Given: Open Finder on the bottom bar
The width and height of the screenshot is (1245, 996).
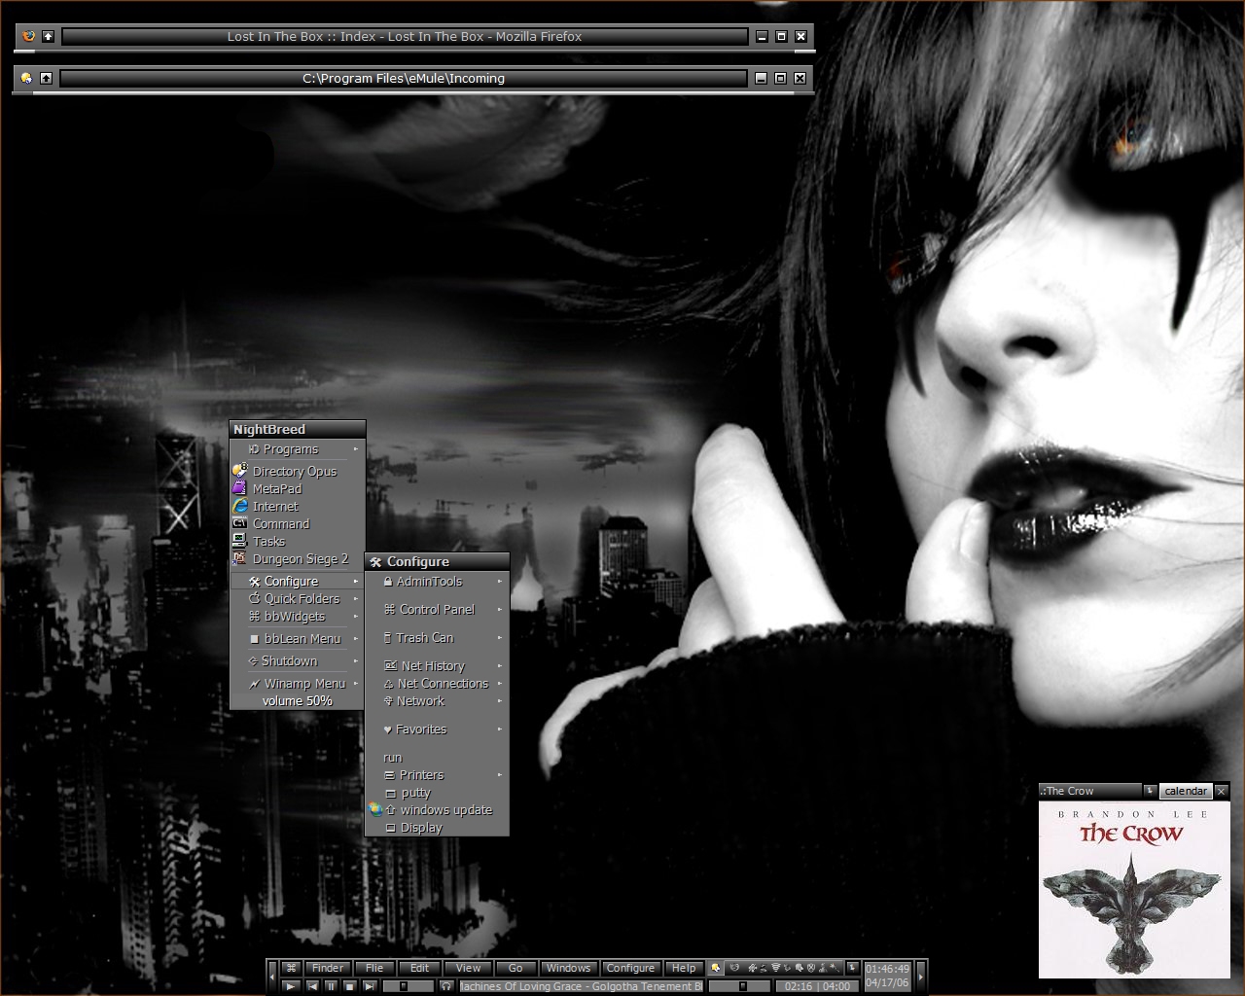Looking at the screenshot, I should coord(328,968).
